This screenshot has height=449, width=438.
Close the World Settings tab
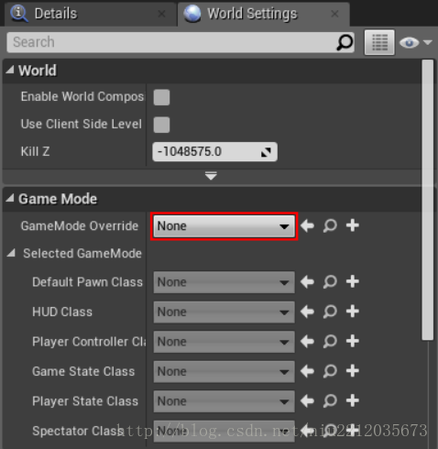click(334, 14)
